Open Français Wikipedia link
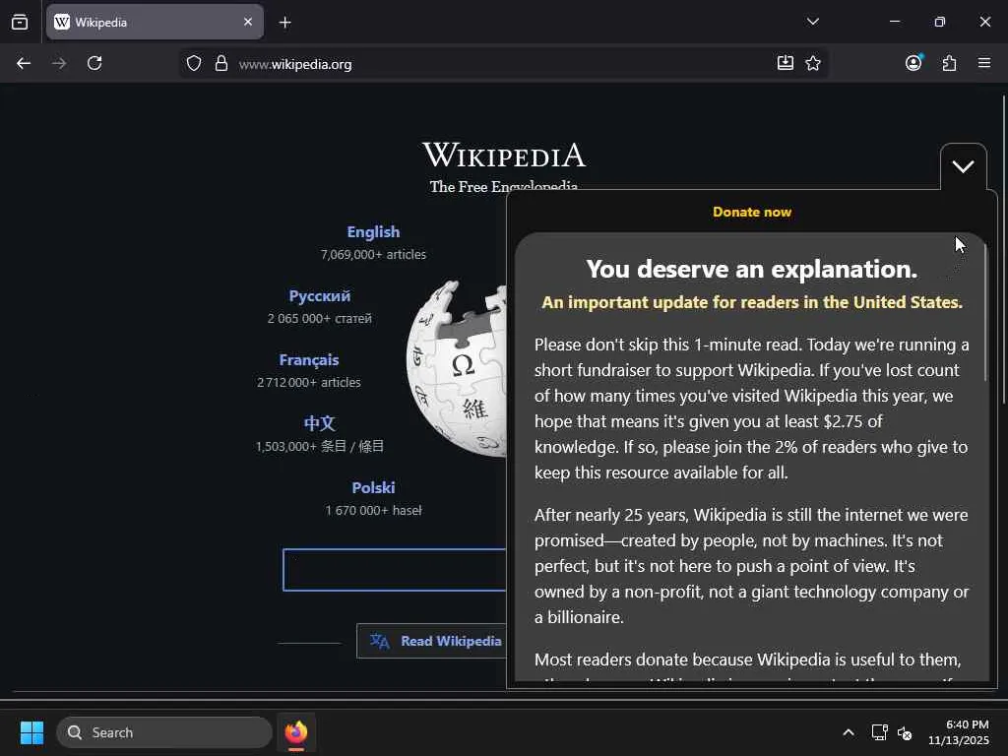 click(308, 360)
